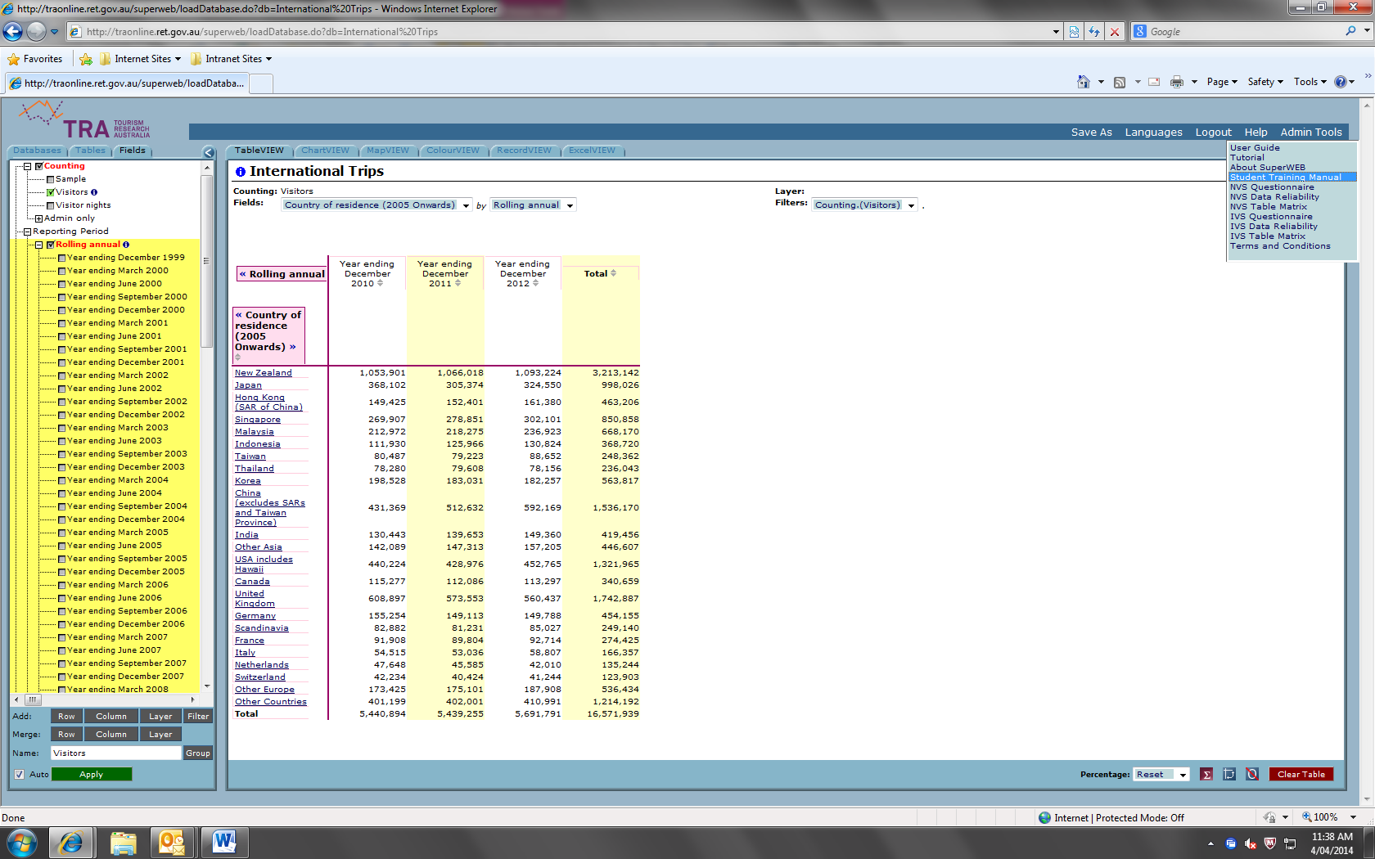Check the Visitor nights checkbox
The width and height of the screenshot is (1375, 859).
(51, 205)
